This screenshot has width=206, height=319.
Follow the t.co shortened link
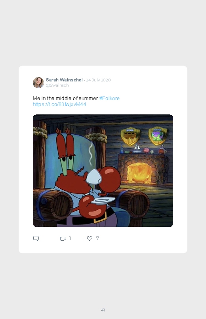[x=59, y=104]
